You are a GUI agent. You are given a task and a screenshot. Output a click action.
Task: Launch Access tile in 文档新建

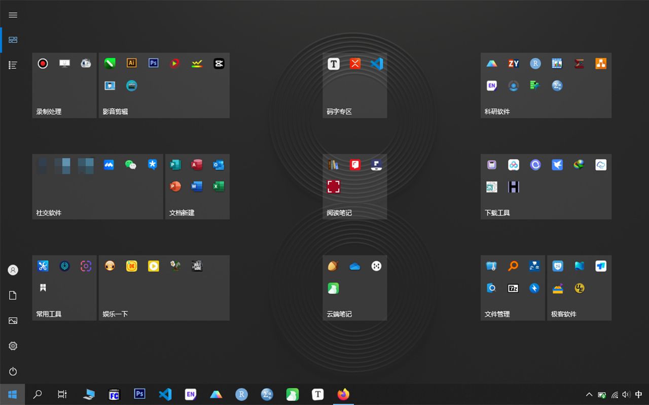tap(197, 165)
